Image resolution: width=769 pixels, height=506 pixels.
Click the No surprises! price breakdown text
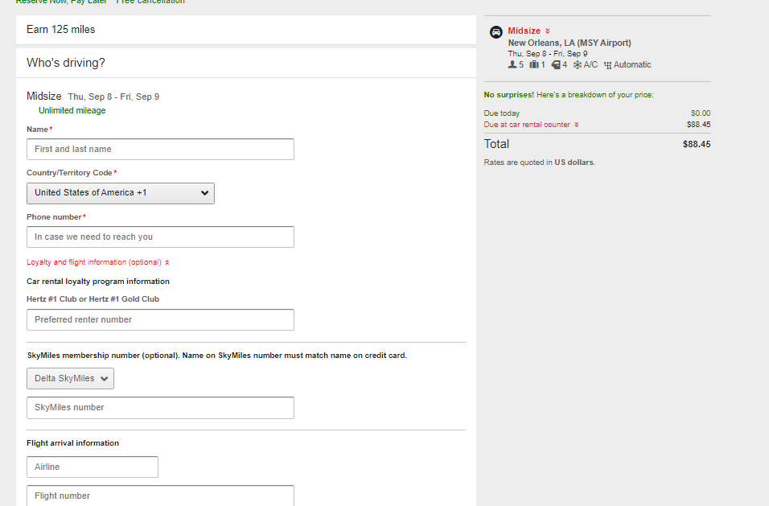coord(569,95)
